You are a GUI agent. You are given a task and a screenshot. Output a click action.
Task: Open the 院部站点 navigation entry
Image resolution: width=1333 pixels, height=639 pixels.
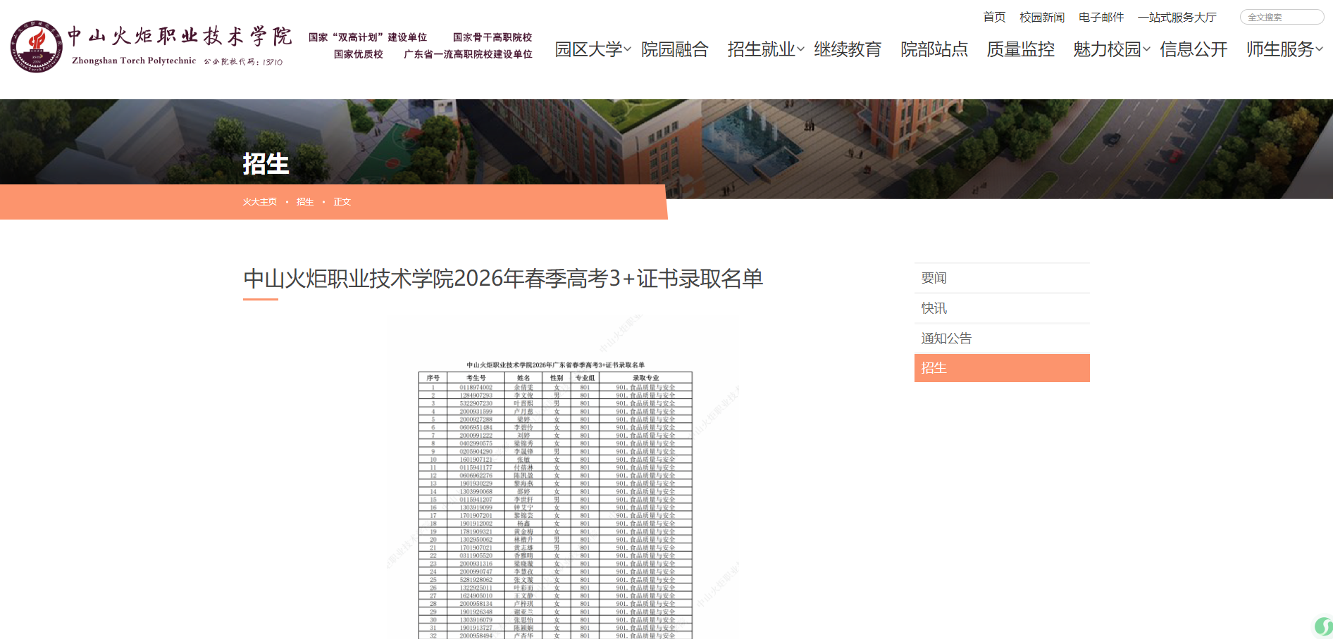point(934,49)
